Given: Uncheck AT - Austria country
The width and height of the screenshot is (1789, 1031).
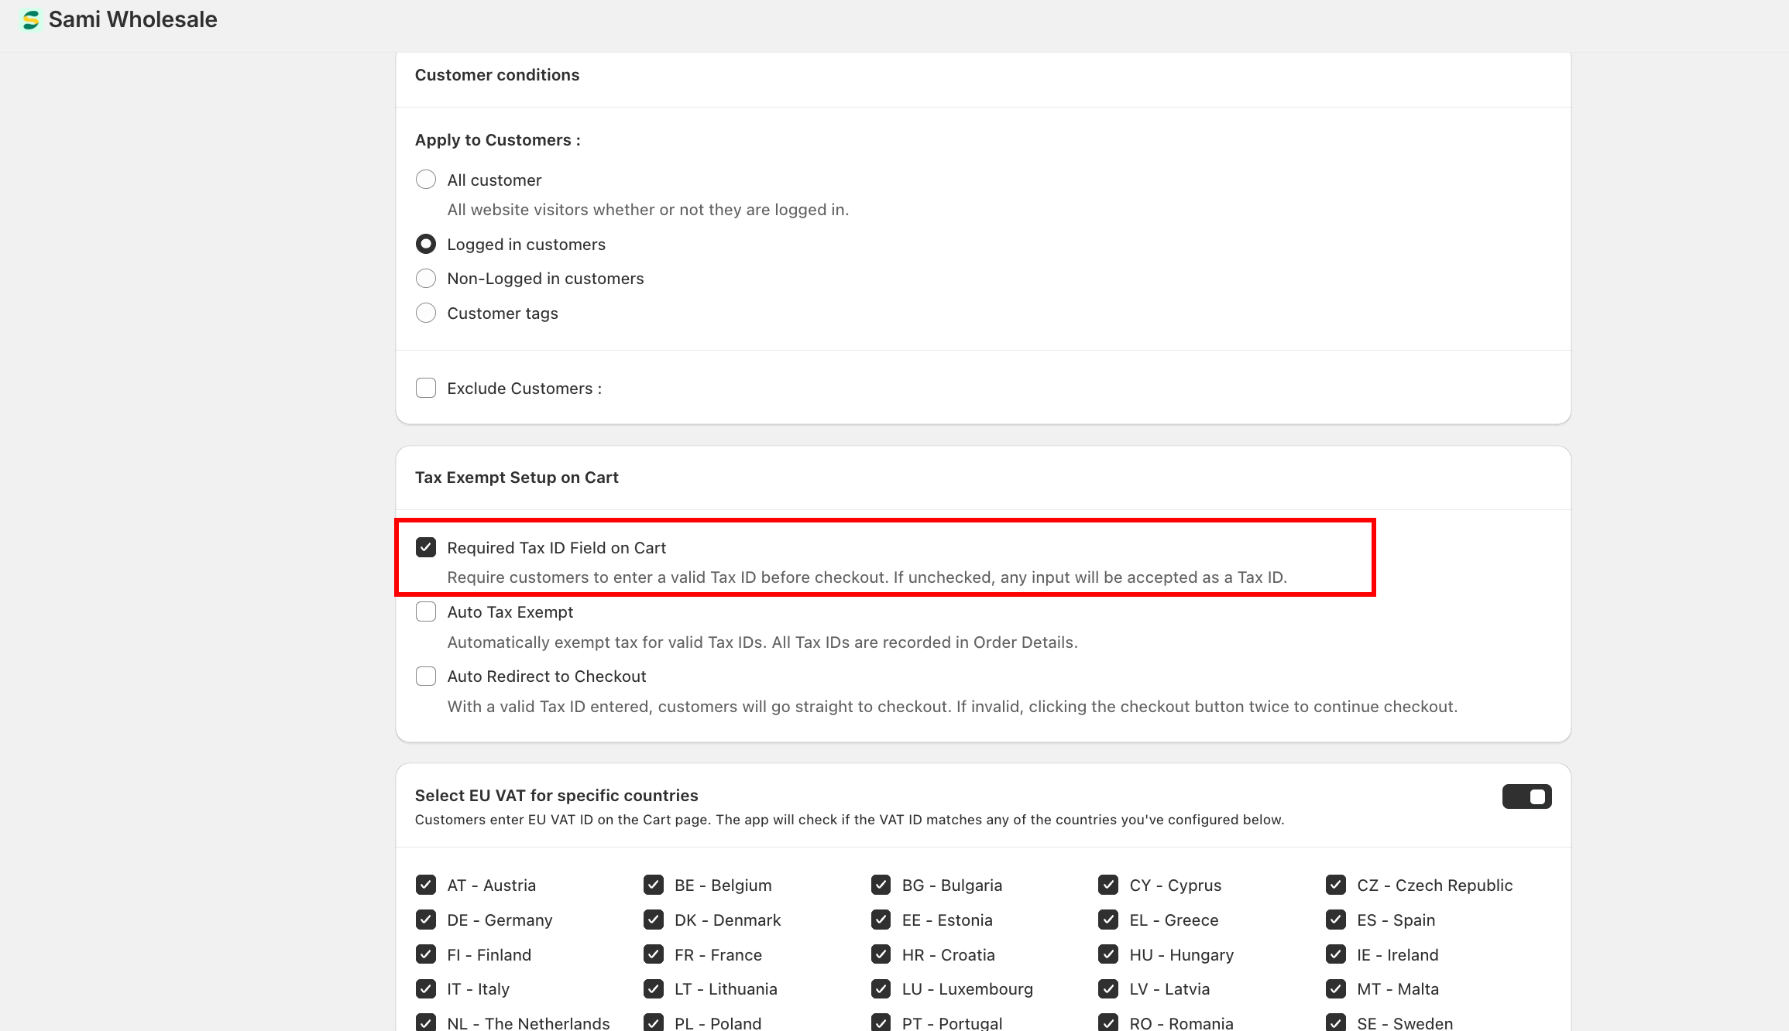Looking at the screenshot, I should point(426,885).
